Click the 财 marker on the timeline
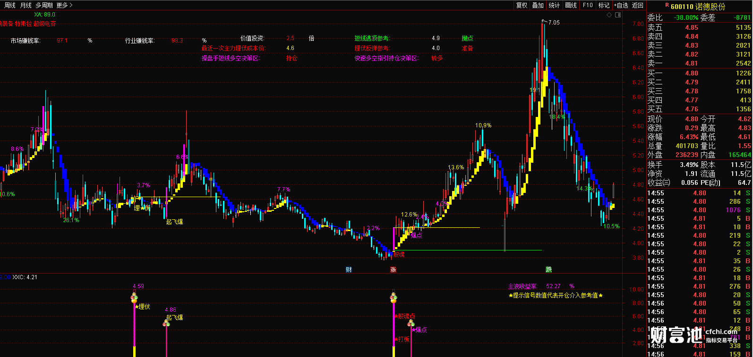Image resolution: width=753 pixels, height=357 pixels. point(349,269)
